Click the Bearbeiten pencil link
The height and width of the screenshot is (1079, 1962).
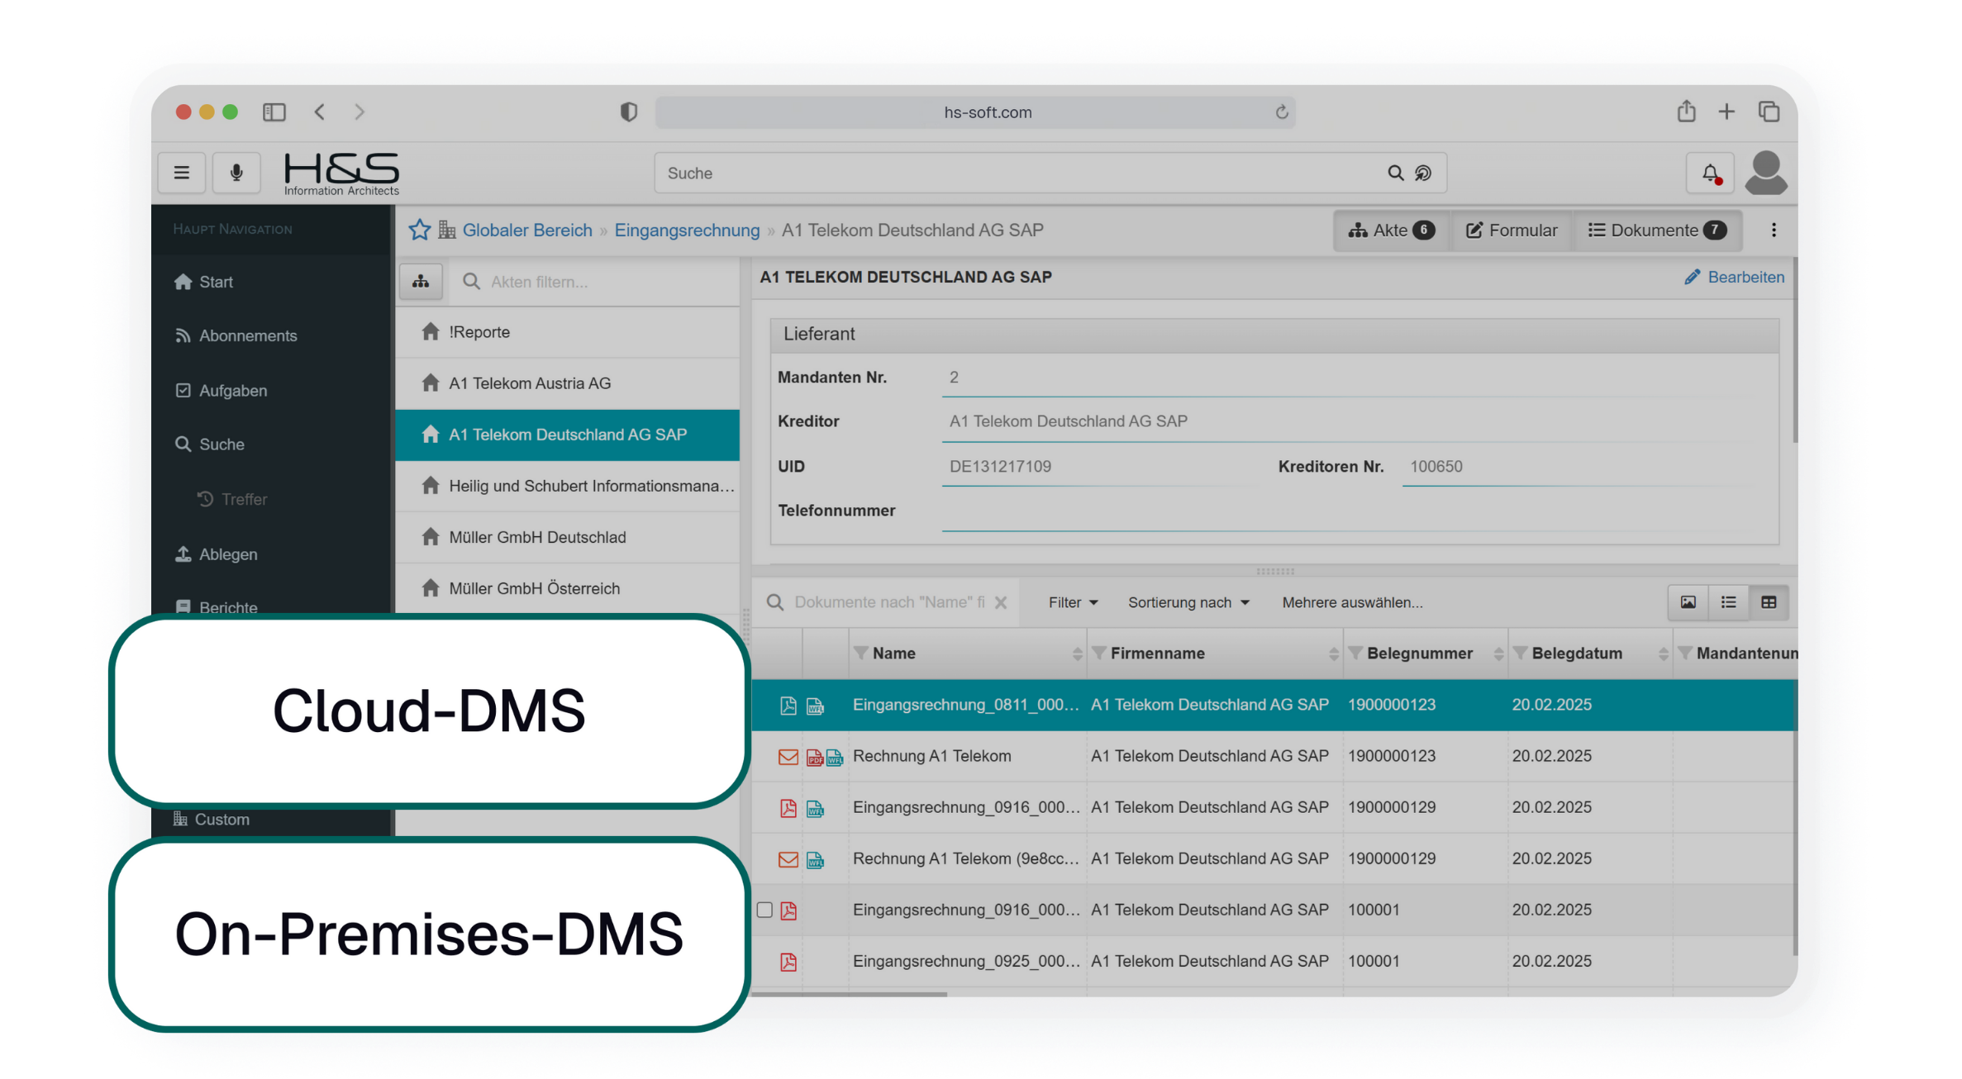coord(1734,278)
